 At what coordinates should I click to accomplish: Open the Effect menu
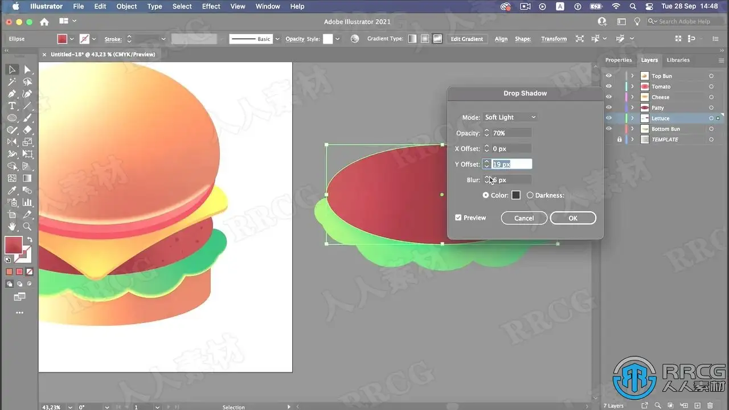pyautogui.click(x=211, y=6)
